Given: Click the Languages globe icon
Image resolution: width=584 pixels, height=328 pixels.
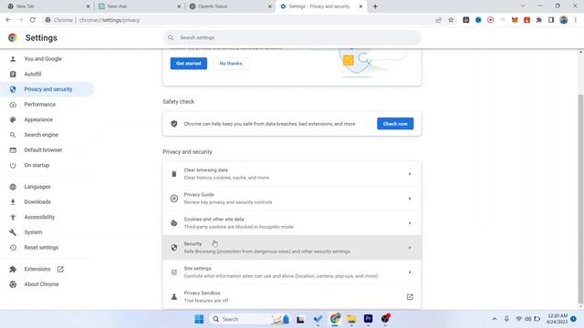Looking at the screenshot, I should point(13,187).
